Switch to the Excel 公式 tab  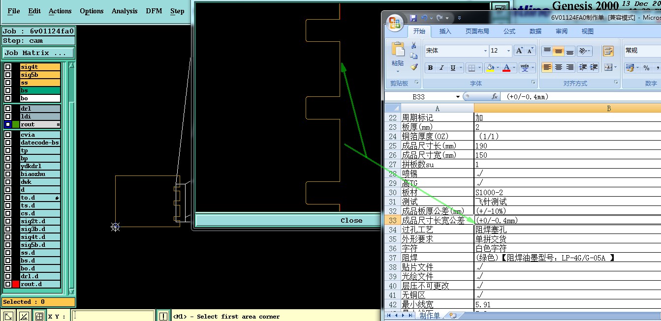point(509,31)
